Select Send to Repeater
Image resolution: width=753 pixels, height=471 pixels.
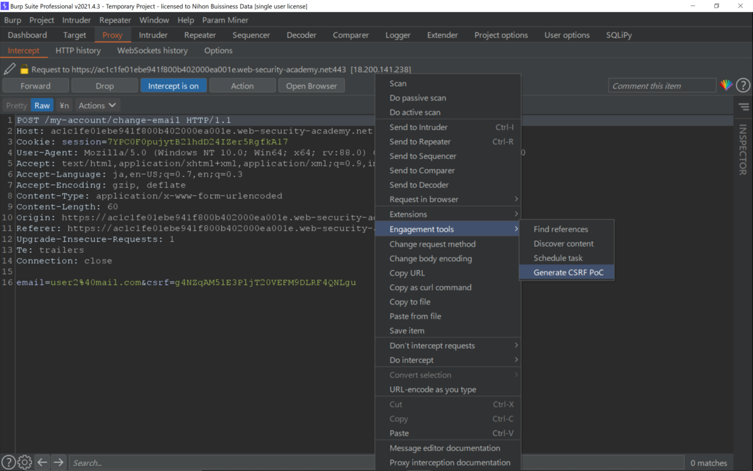tap(448, 141)
